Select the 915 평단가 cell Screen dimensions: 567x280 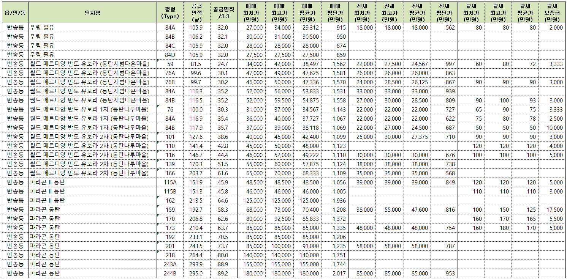335,28
